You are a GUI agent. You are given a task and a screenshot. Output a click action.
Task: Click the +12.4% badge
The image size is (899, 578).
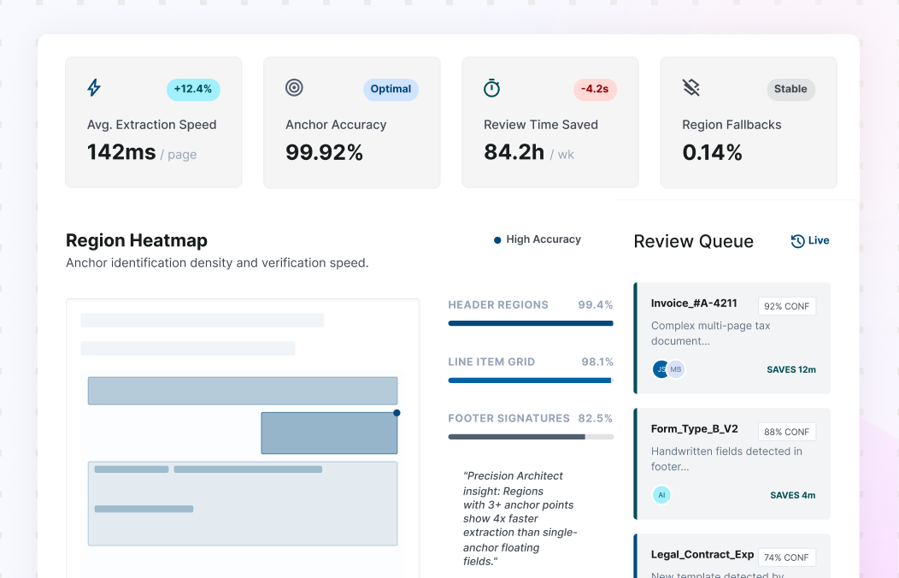click(x=193, y=90)
